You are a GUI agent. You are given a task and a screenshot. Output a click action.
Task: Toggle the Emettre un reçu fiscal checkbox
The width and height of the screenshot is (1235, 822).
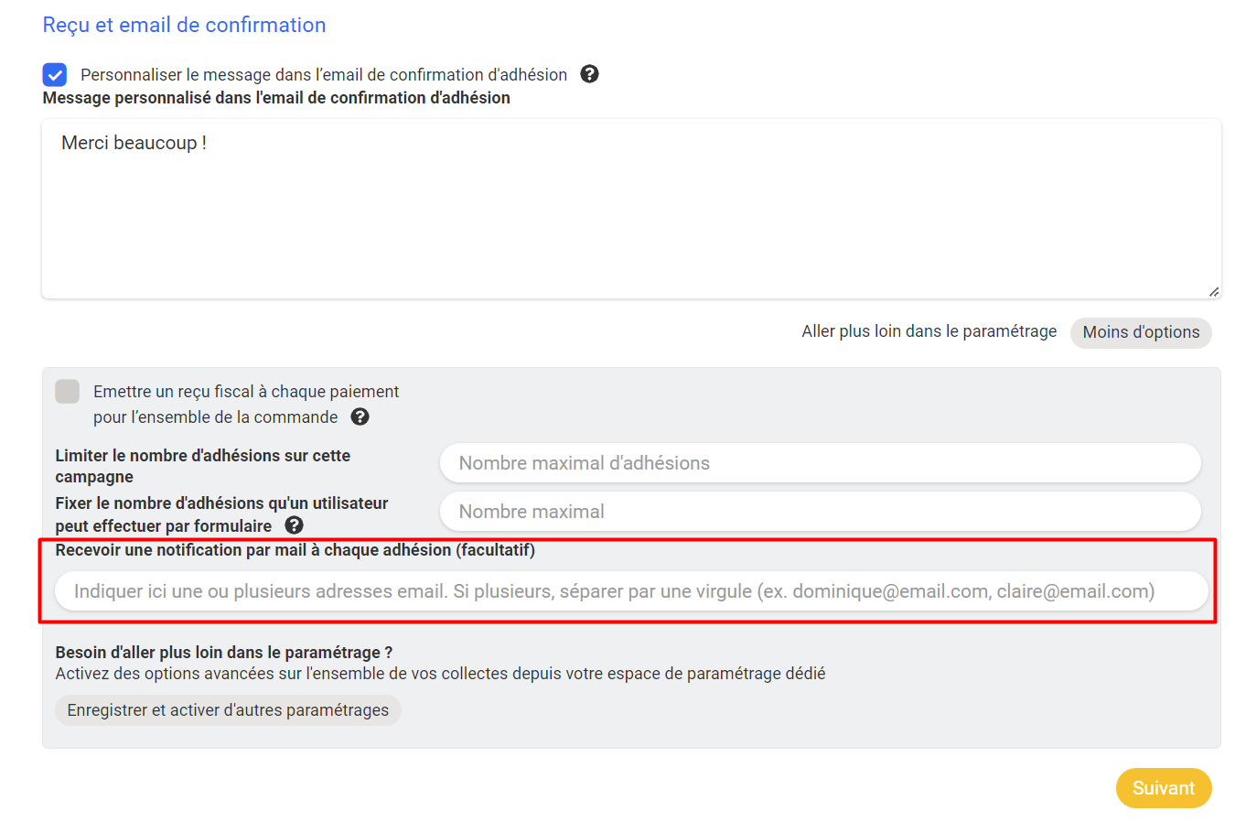point(68,392)
